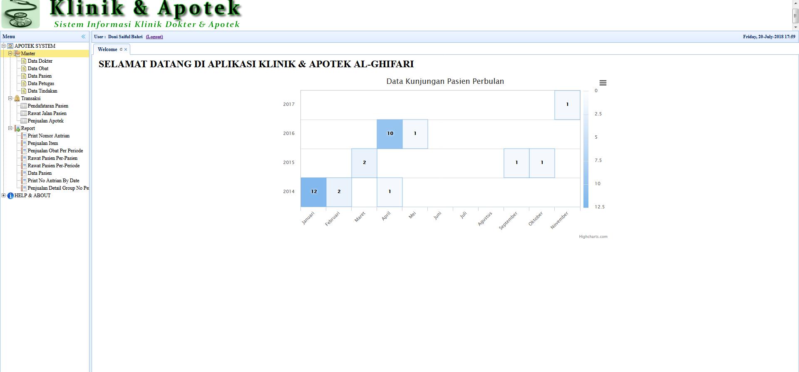Click the refresh icon on Welcome tab

[121, 49]
